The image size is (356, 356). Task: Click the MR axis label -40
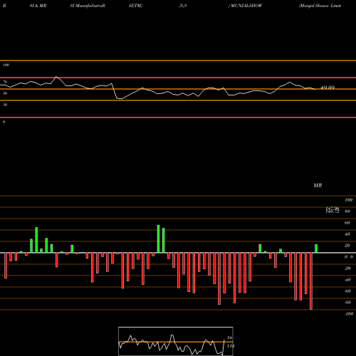(347, 280)
